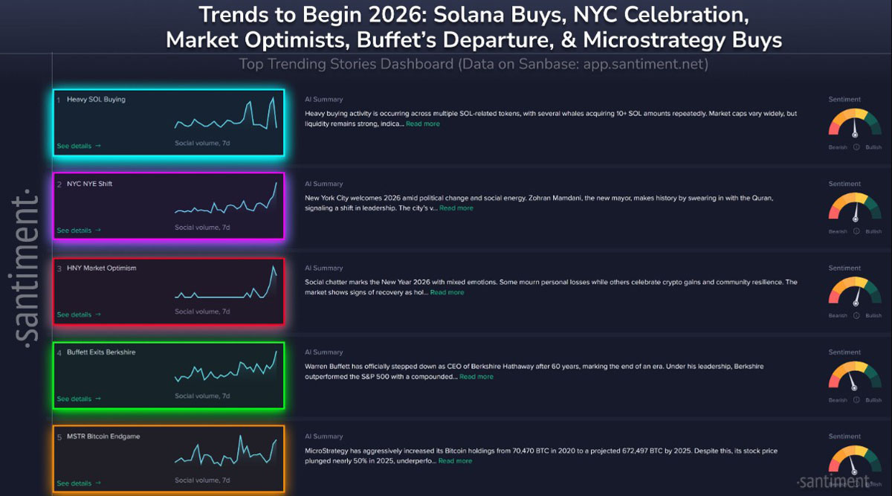The height and width of the screenshot is (496, 892).
Task: Click info icon under NYC NYE Shift sentiment
Action: pyautogui.click(x=856, y=231)
